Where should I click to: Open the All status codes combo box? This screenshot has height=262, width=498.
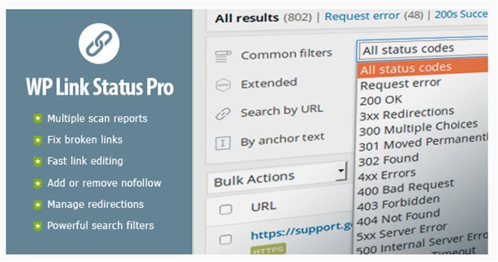(x=423, y=50)
